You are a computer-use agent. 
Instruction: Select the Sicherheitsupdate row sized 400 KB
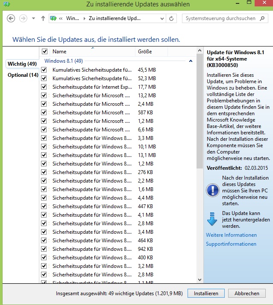click(117, 258)
